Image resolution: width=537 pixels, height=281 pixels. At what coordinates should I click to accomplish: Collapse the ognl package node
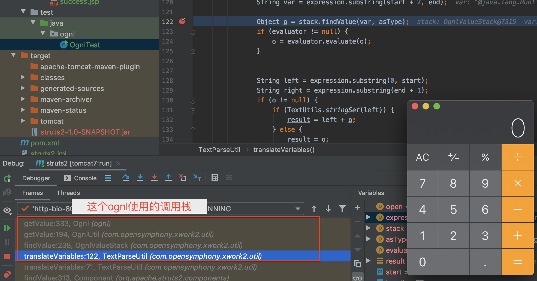coord(43,33)
